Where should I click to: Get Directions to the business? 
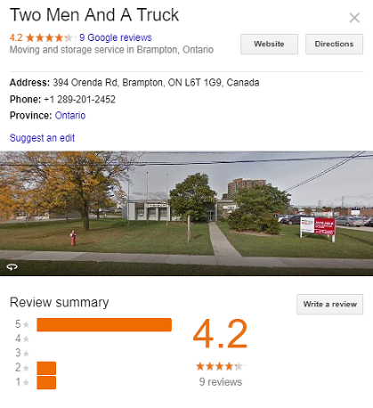334,44
